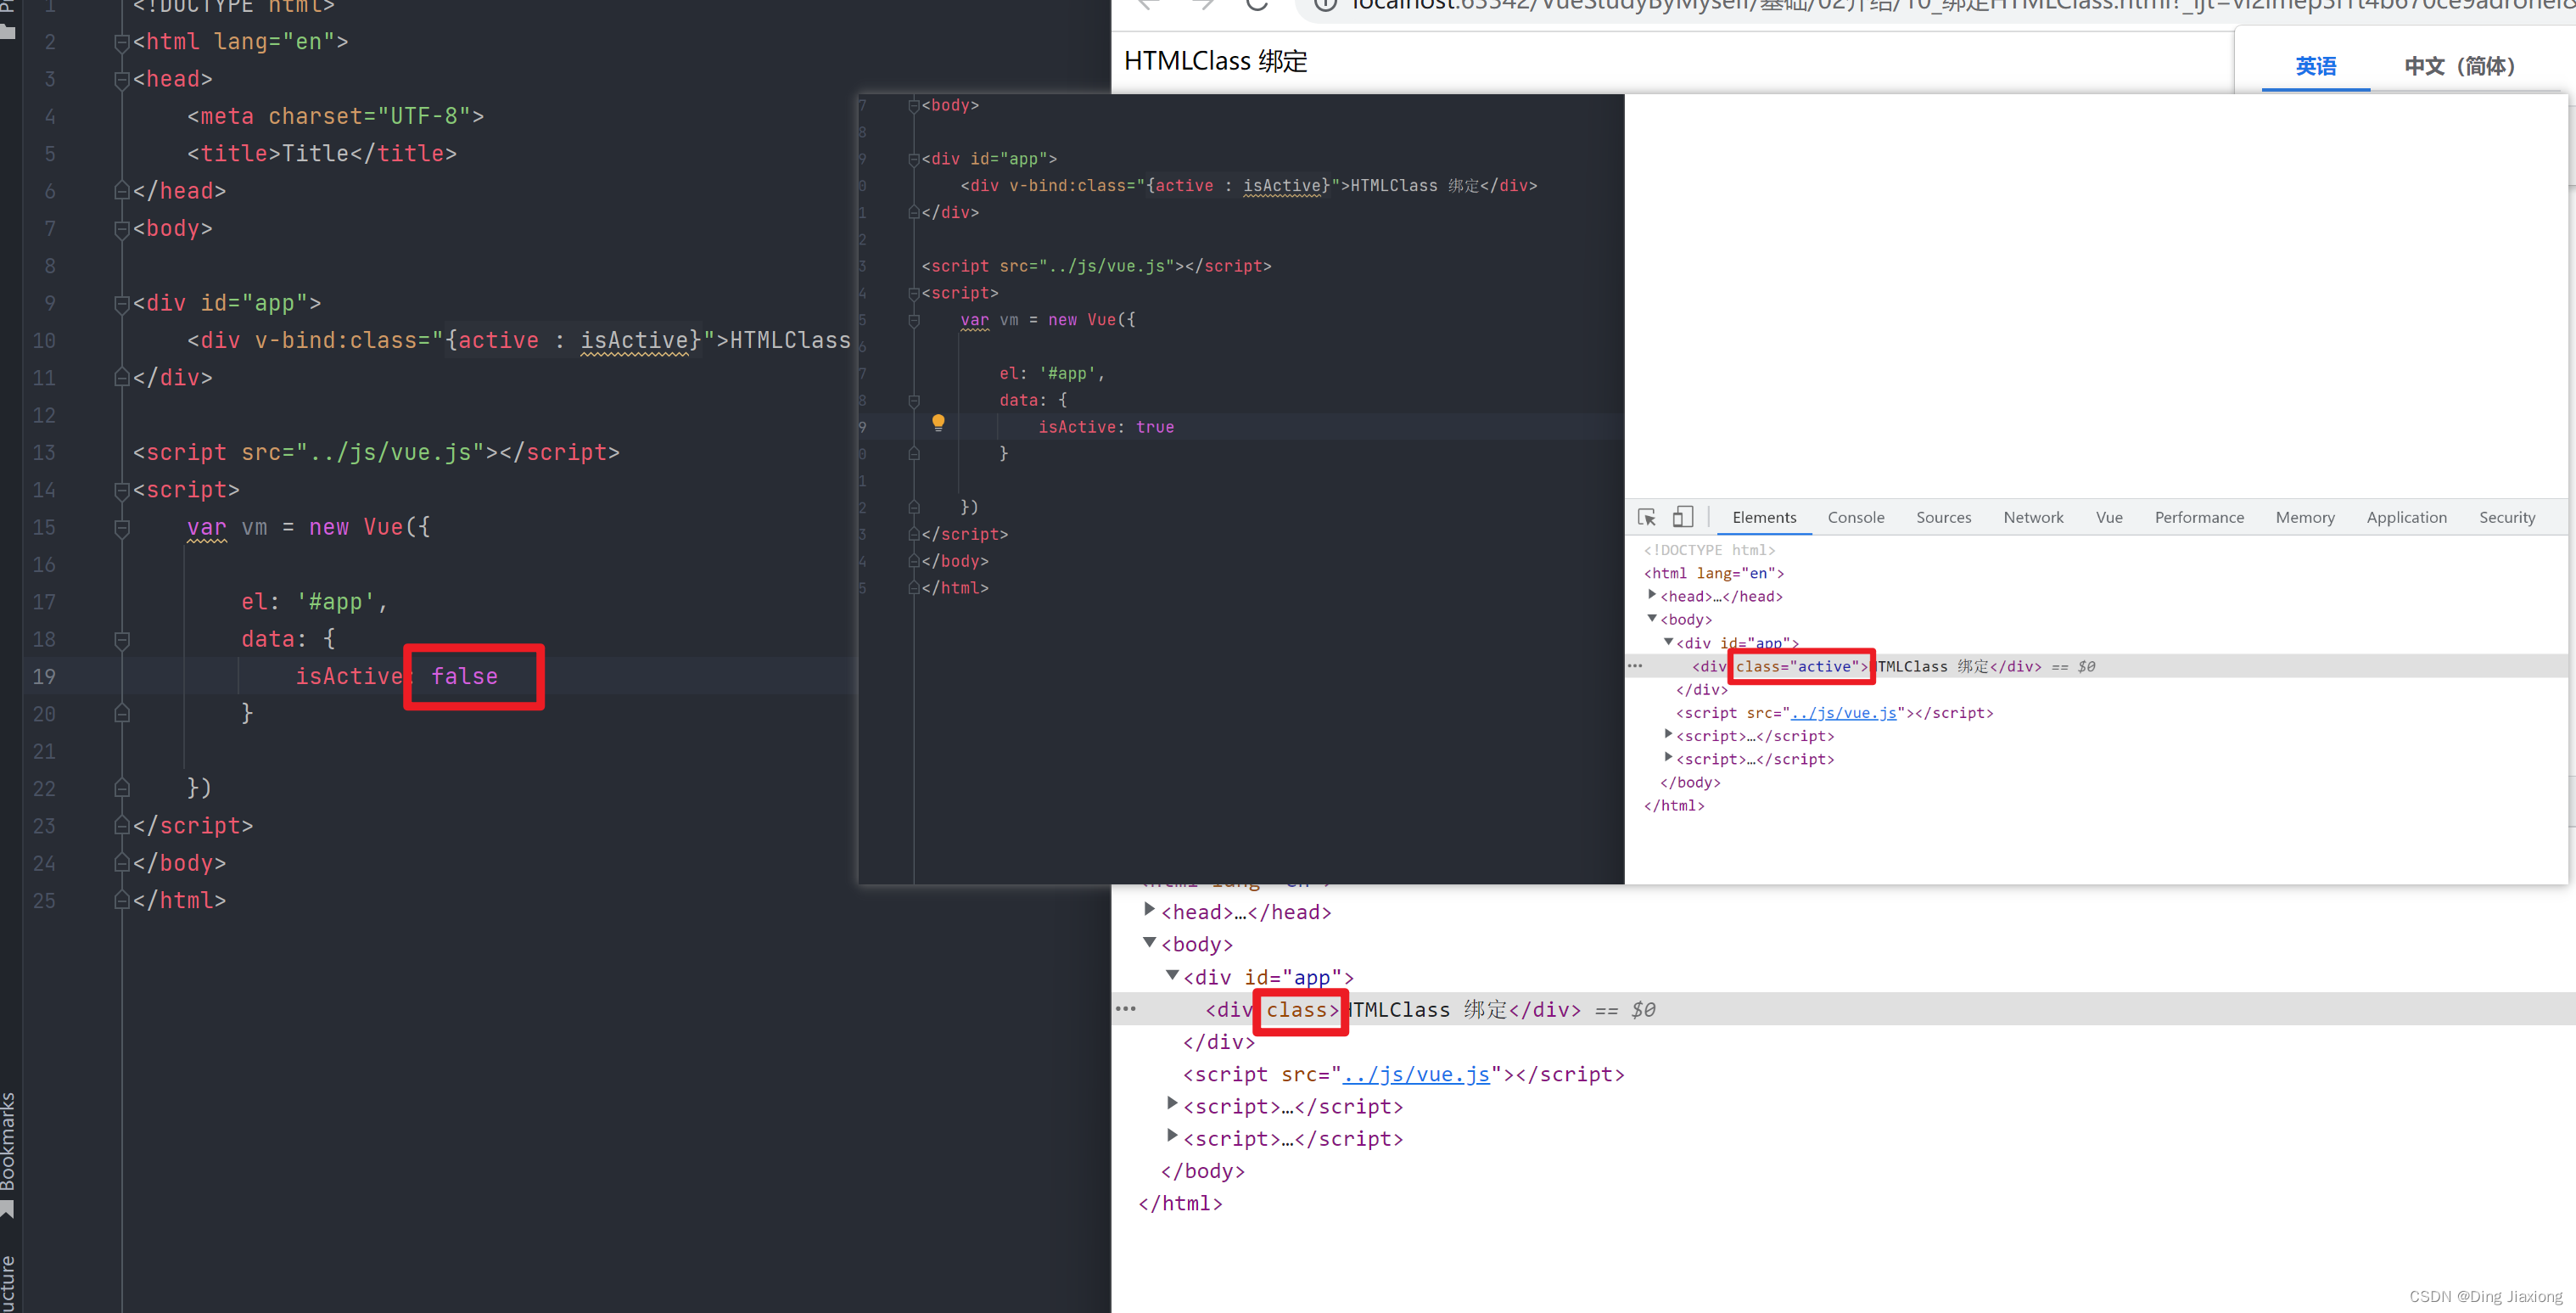Viewport: 2576px width, 1313px height.
Task: Open the Network tab
Action: click(2033, 517)
